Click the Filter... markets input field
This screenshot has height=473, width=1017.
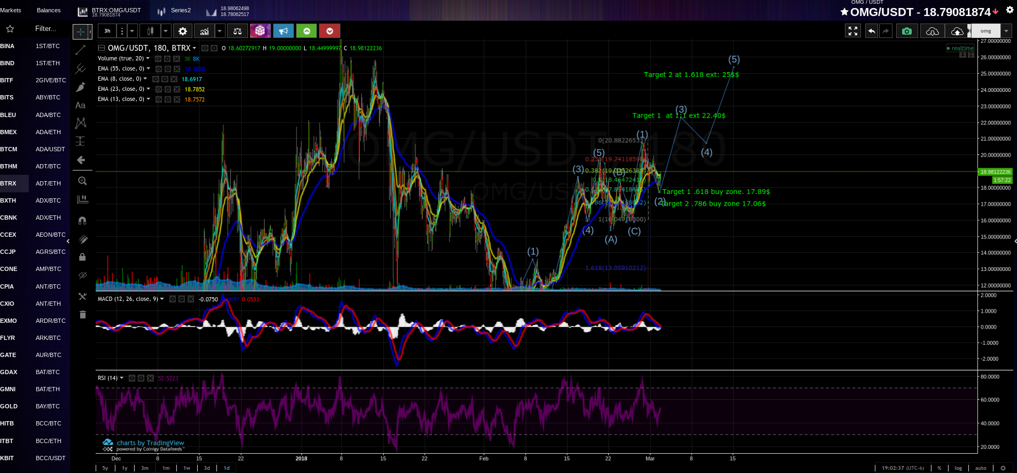46,29
